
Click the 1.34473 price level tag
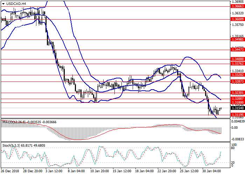pyautogui.click(x=238, y=50)
